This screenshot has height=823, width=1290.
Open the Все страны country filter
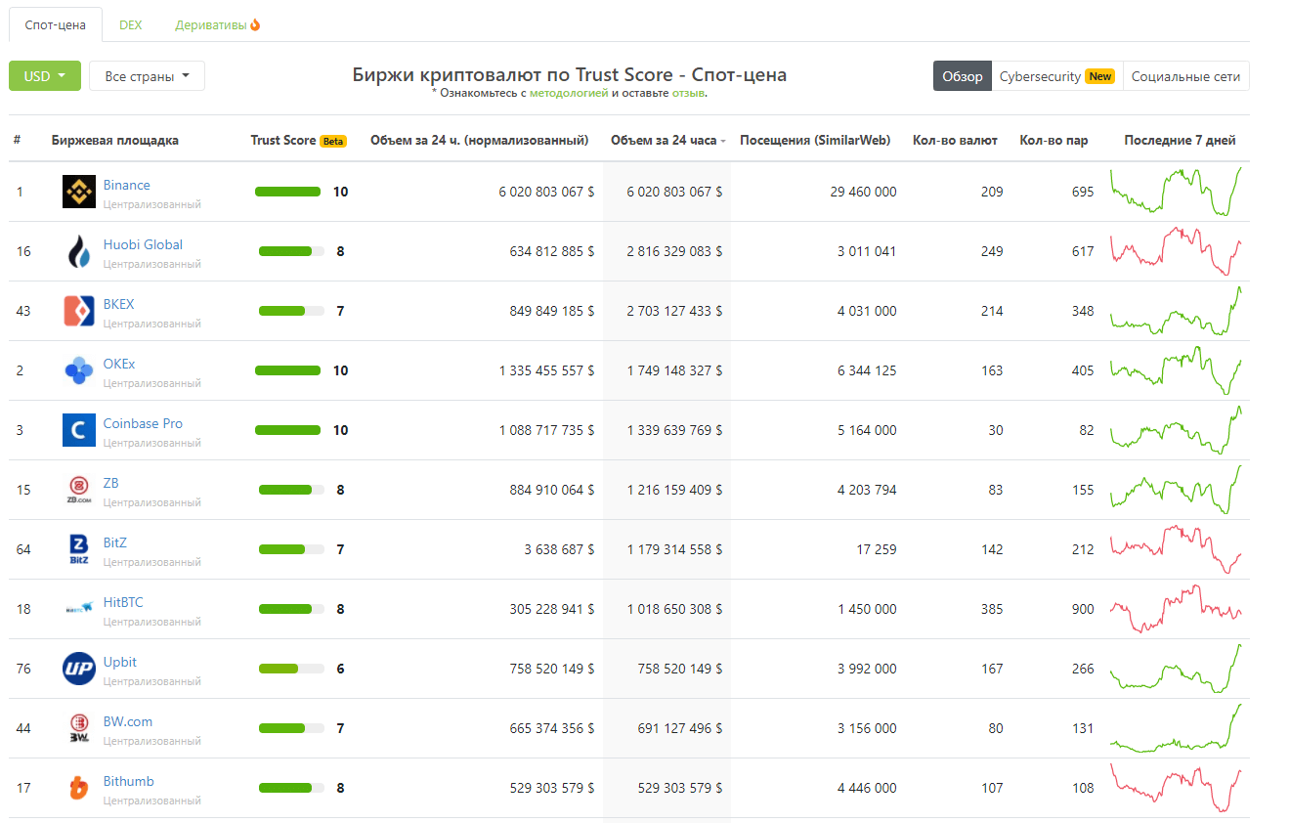click(x=147, y=76)
